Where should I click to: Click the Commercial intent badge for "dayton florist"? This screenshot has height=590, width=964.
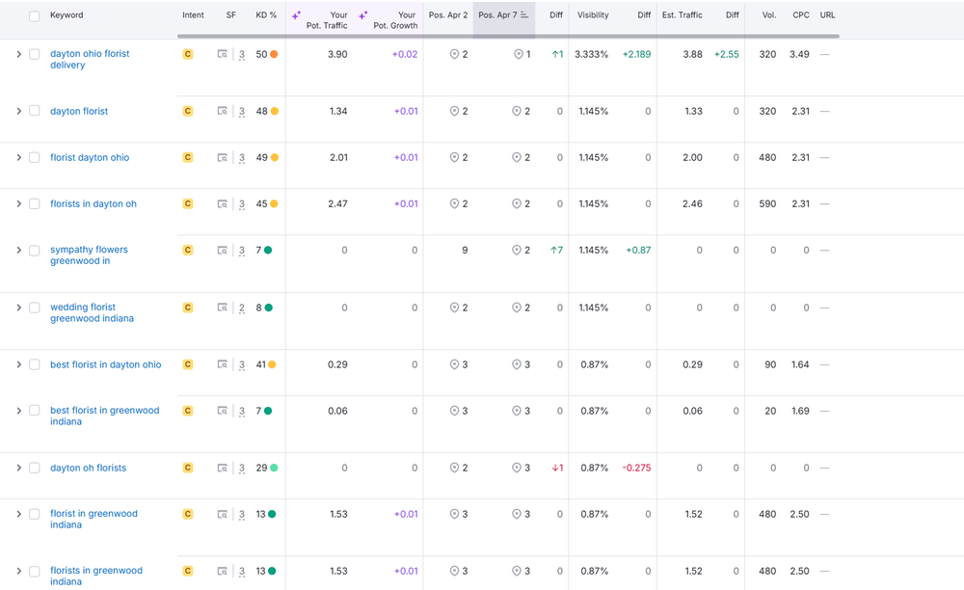188,111
